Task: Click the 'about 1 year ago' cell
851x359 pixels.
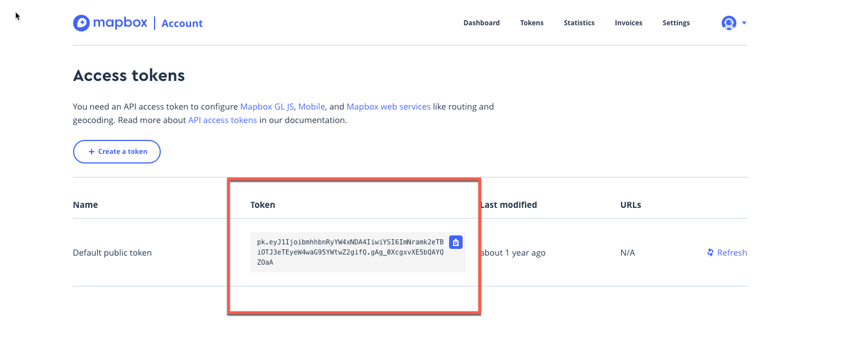Action: pos(513,253)
